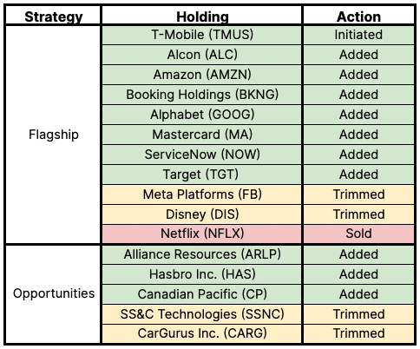The height and width of the screenshot is (349, 420).
Task: Select the Alcon (ALC) holding cell
Action: point(202,55)
